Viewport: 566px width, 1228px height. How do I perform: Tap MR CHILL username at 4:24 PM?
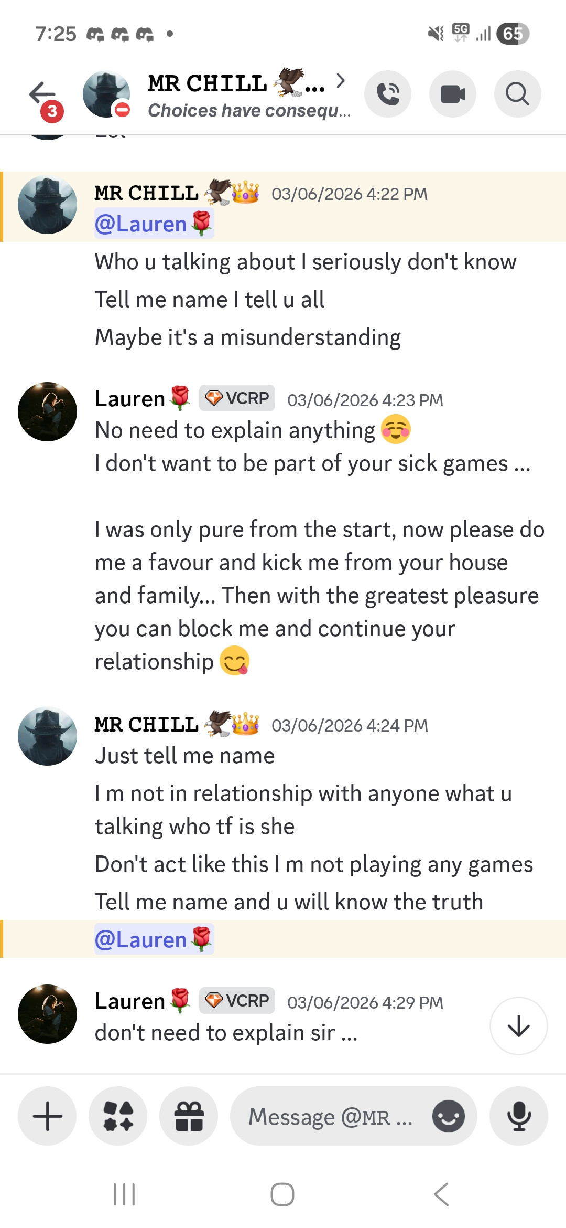[147, 724]
